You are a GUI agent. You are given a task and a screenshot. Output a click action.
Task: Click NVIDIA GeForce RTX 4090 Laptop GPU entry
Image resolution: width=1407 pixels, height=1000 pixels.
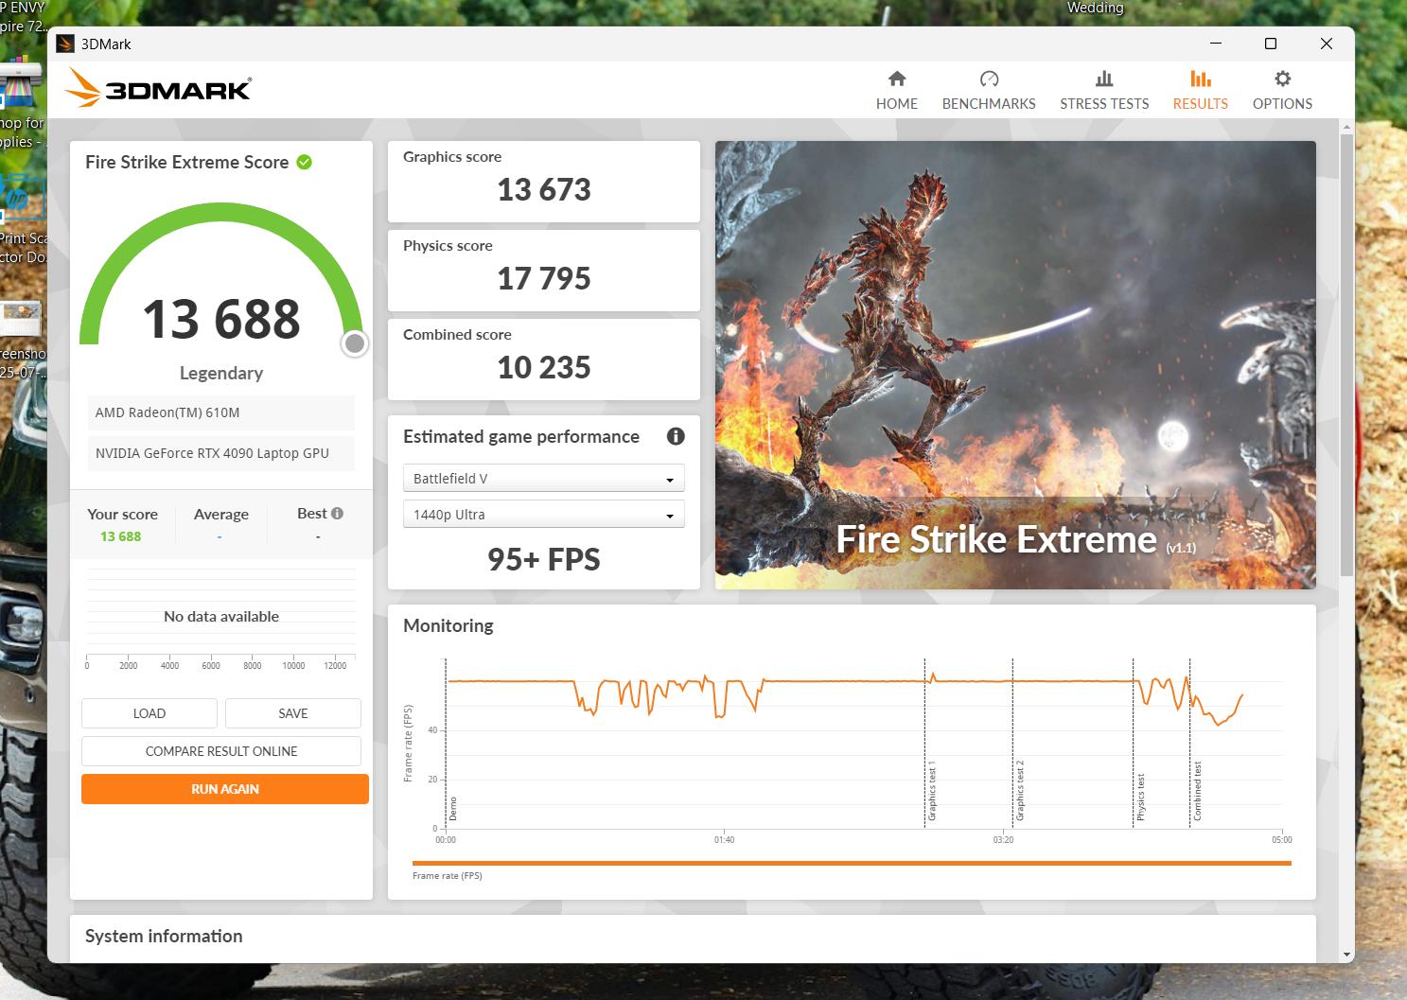tap(221, 453)
